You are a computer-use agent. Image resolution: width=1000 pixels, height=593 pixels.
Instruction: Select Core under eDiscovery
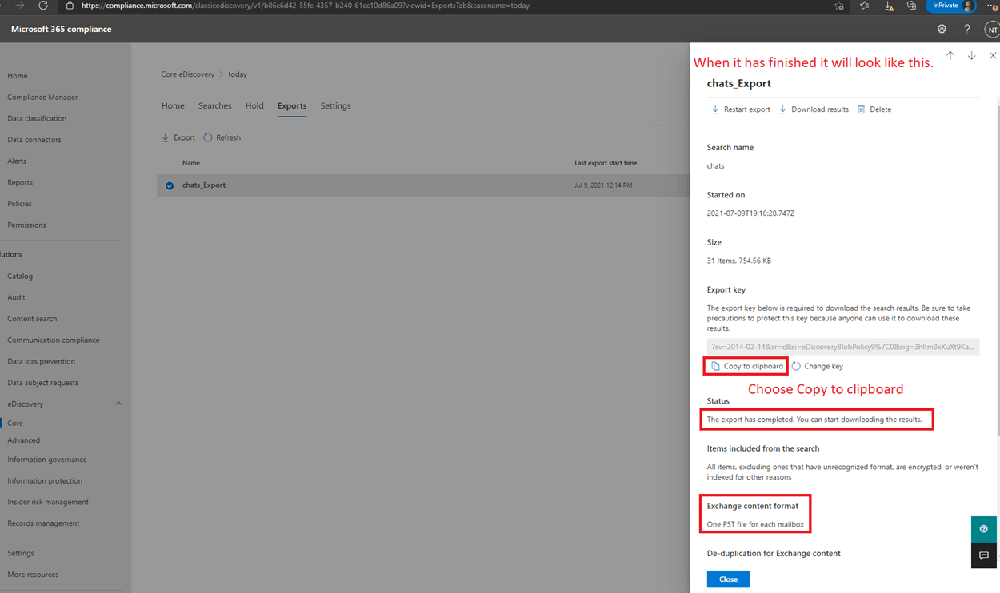15,424
